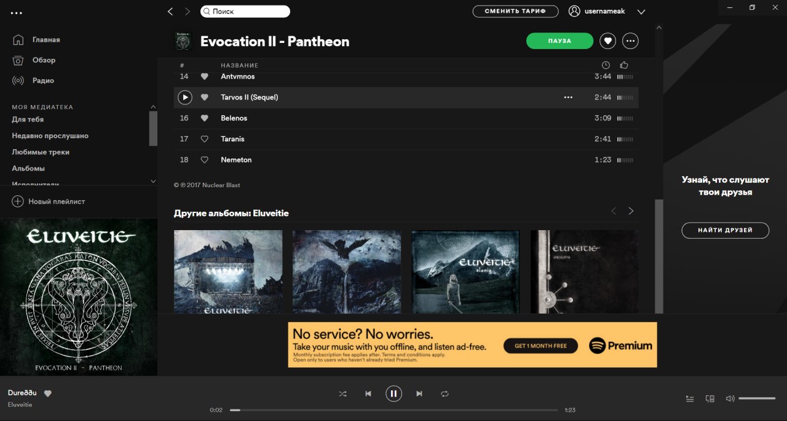Go to the previous track

click(368, 394)
